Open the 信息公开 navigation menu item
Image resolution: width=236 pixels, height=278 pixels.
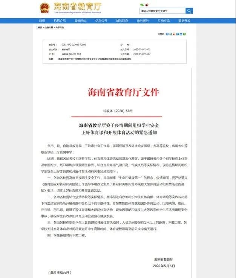point(101,20)
